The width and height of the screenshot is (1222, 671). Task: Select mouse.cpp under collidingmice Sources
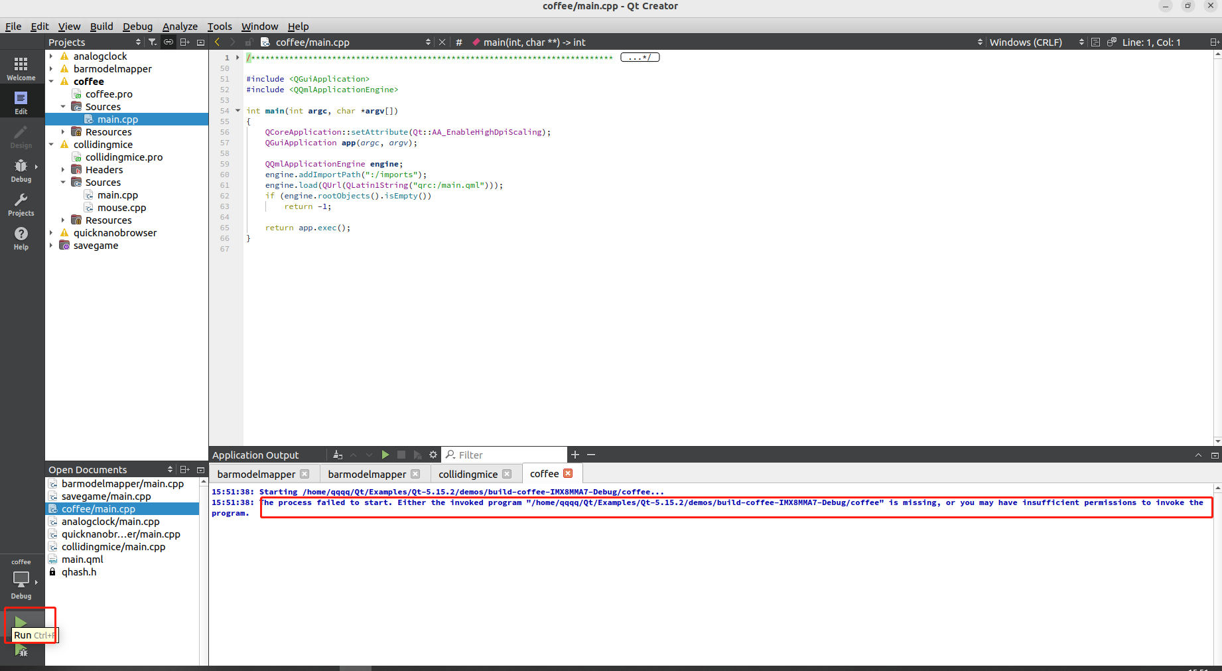121,208
